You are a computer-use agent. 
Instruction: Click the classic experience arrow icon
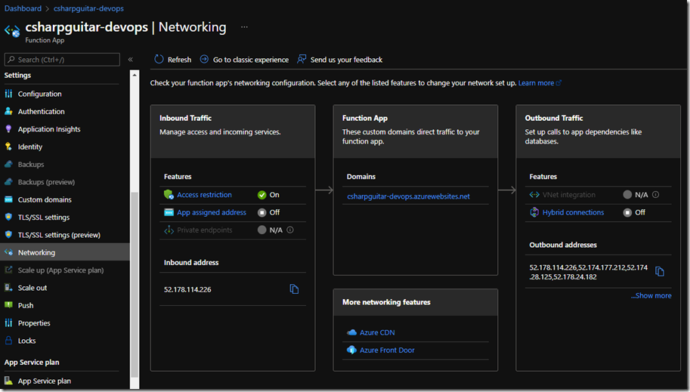(x=204, y=59)
